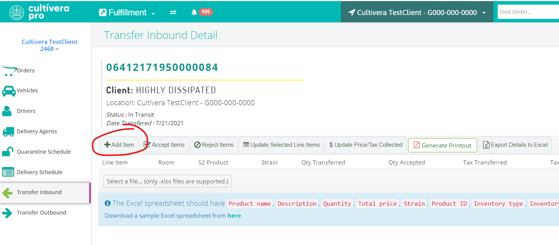
Task: Open notifications bell with 105 badge
Action: pos(202,12)
